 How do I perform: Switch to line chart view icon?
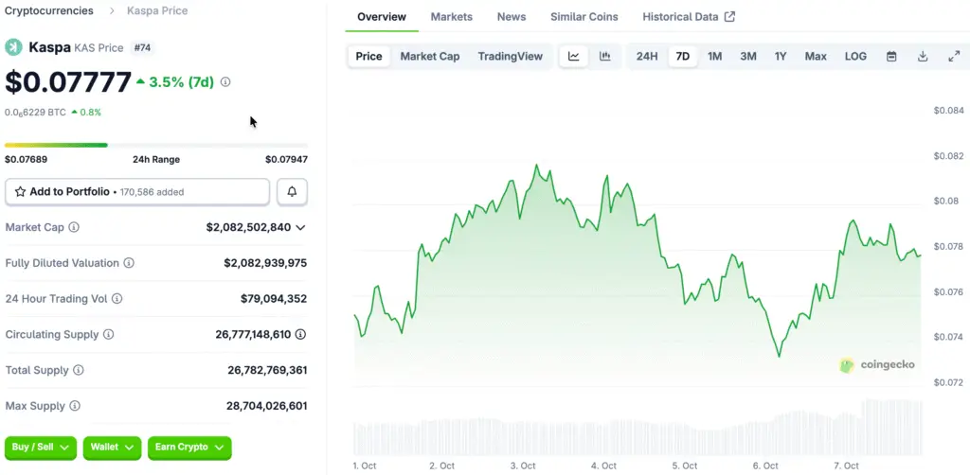[574, 57]
